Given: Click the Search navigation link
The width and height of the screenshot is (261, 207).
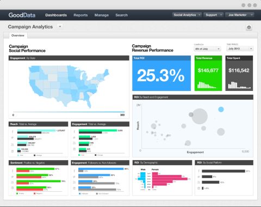Looking at the screenshot, I should point(121,15).
